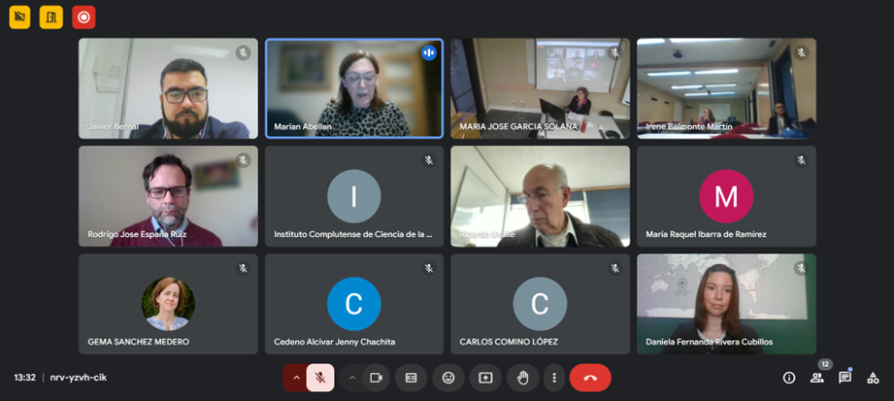
Task: Open the three-dot more options menu
Action: pyautogui.click(x=553, y=378)
